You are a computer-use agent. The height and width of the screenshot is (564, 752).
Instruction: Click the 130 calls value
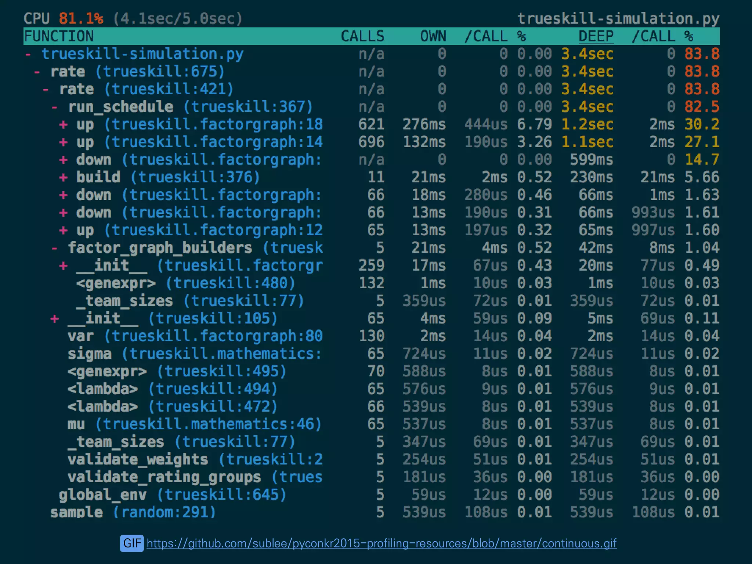pos(372,336)
